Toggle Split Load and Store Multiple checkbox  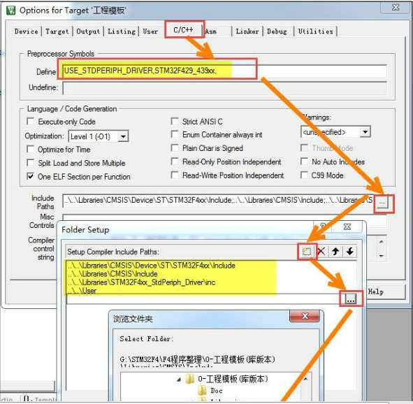31,163
